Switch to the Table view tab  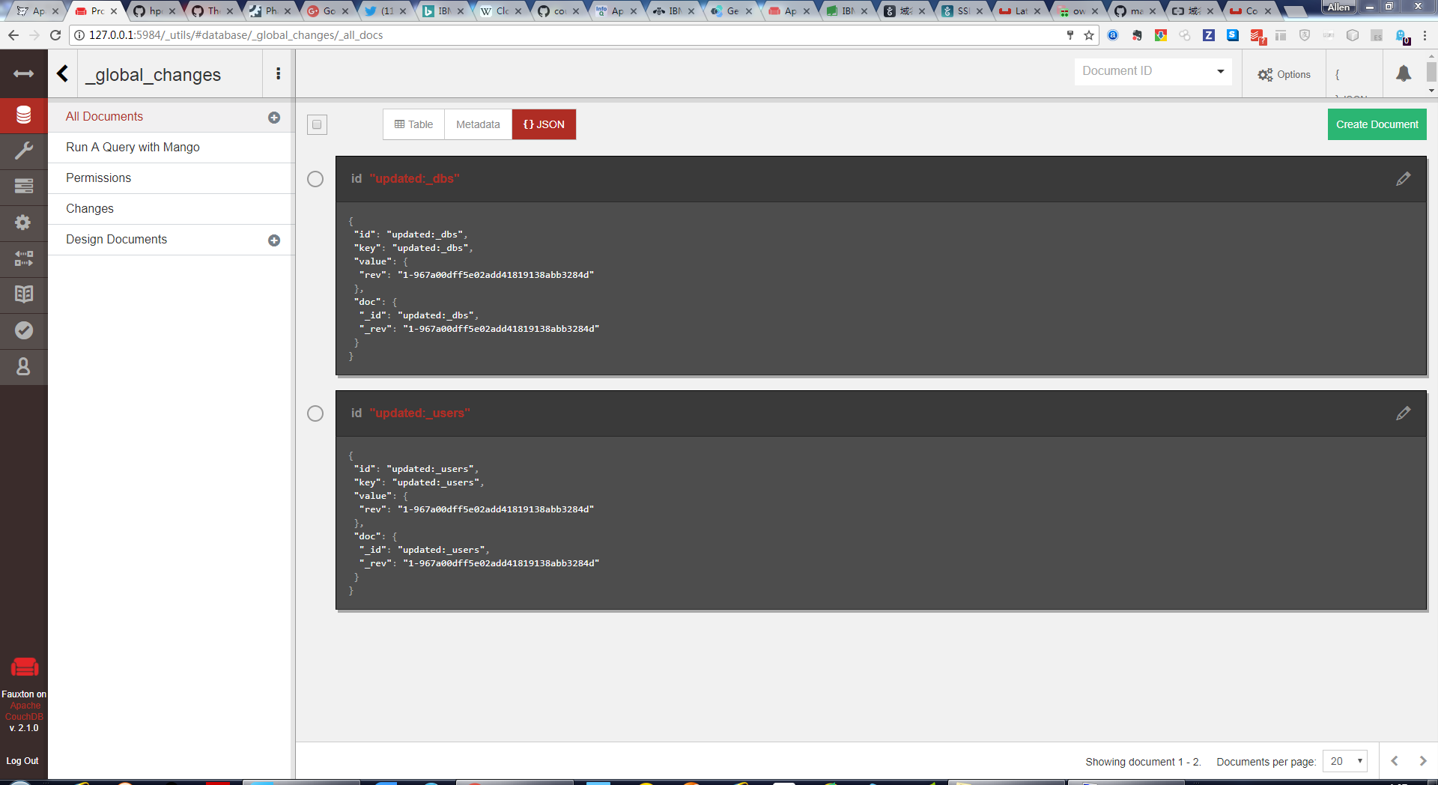[413, 124]
